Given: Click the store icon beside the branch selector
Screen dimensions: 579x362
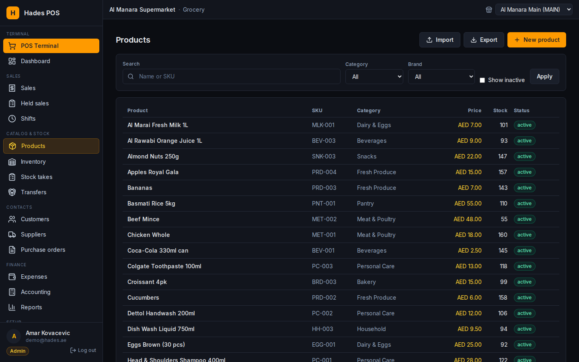Looking at the screenshot, I should [489, 10].
